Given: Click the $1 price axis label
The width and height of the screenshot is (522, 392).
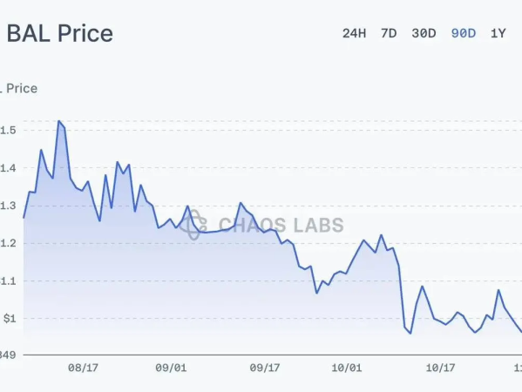Looking at the screenshot, I should [x=10, y=319].
